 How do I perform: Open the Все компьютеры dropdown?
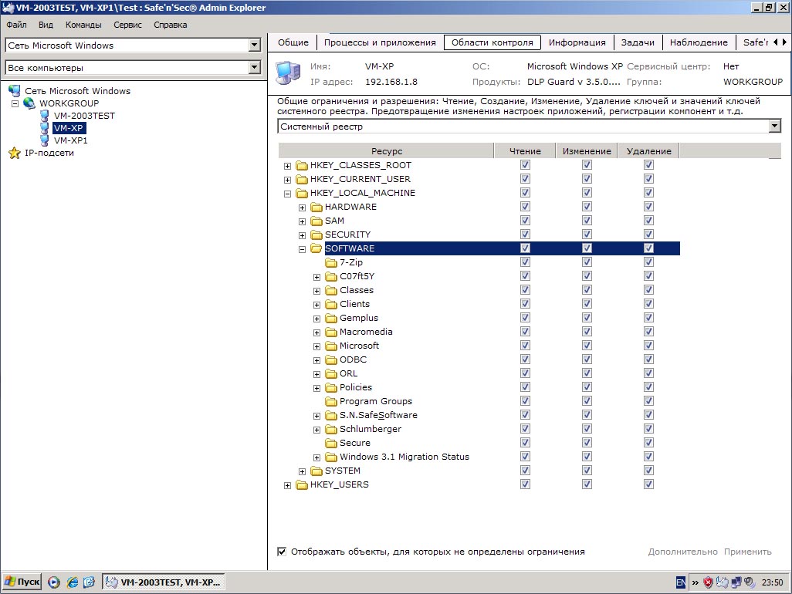(x=254, y=67)
